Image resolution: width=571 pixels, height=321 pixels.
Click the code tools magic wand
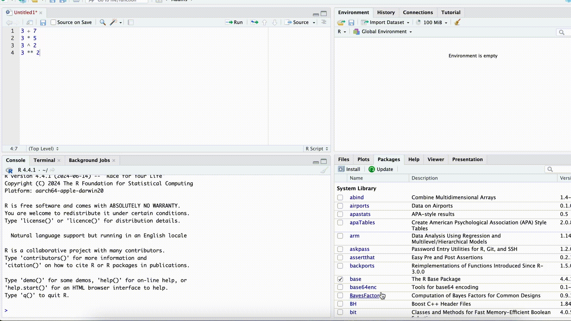[113, 23]
